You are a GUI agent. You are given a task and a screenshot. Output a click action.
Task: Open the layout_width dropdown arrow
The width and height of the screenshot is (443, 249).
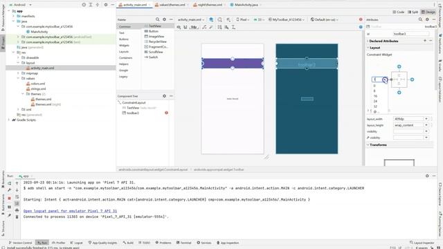tap(426, 119)
